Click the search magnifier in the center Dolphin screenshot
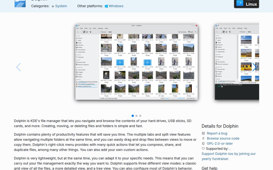The width and height of the screenshot is (273, 170). tap(196, 32)
